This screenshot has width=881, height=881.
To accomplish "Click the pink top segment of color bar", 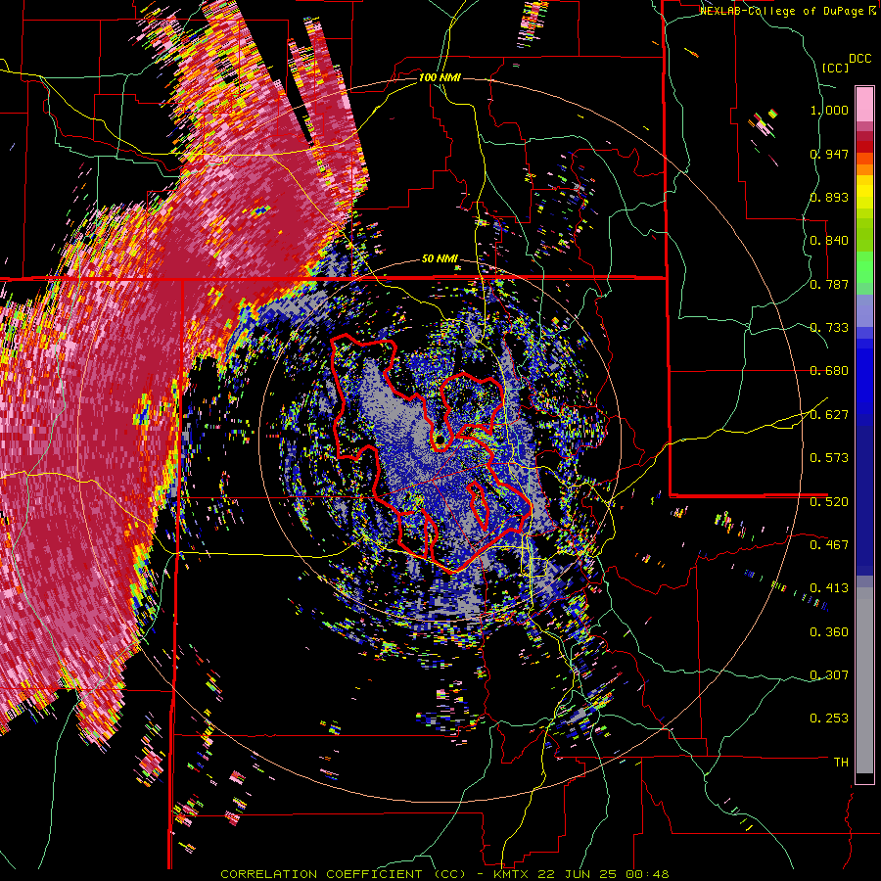I will [x=864, y=104].
